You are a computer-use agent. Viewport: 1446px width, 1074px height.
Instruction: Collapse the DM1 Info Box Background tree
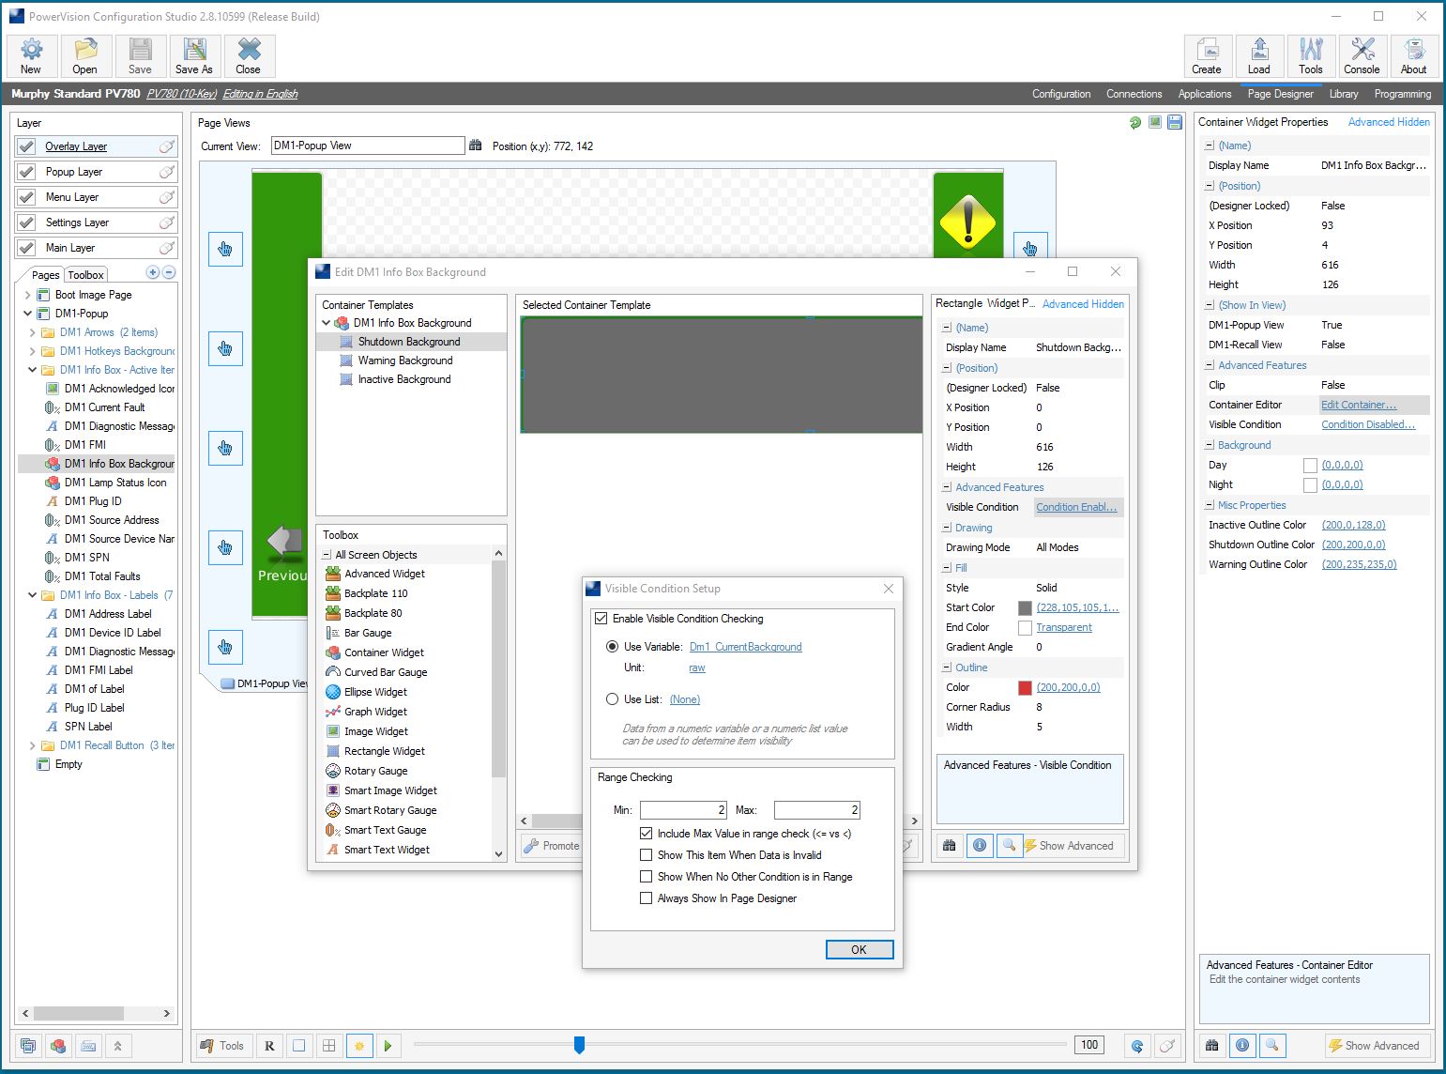coord(327,323)
